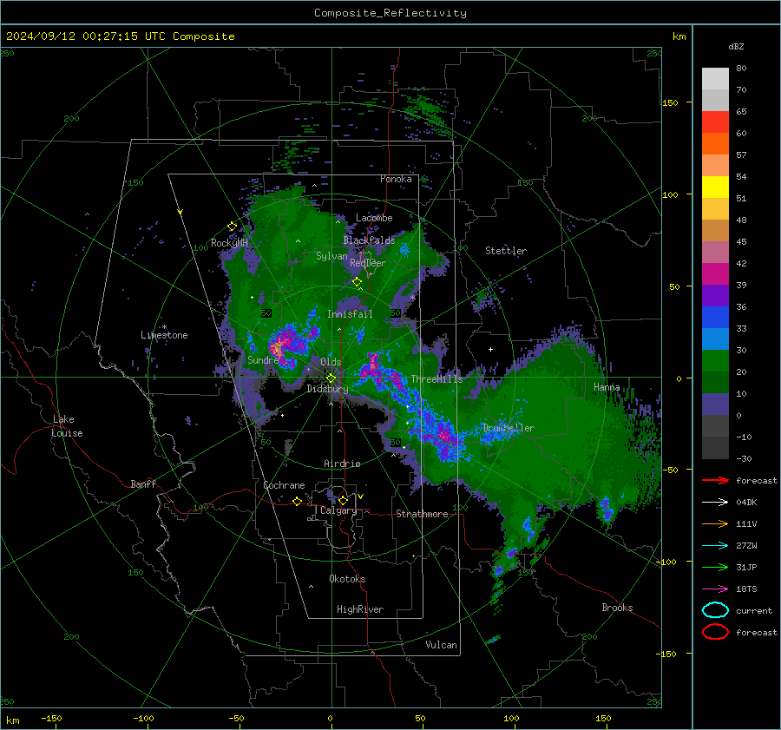Click the Calgary city label
Screen dimensions: 781x730
pos(338,510)
